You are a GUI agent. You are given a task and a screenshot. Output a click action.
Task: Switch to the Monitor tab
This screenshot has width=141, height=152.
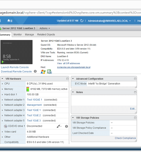point(18,34)
